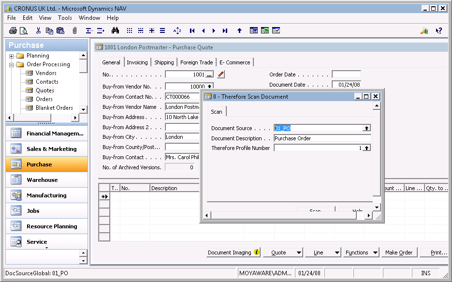Screen dimensions: 452x282
Task: Switch to the Invoicing tab
Action: [137, 62]
